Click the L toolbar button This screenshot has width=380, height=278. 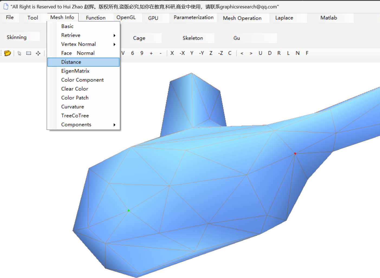pyautogui.click(x=288, y=53)
